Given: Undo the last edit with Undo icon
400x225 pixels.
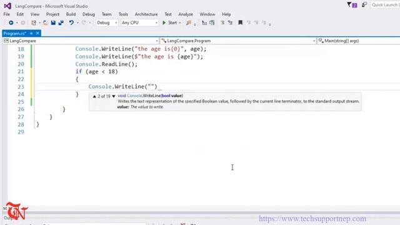Looking at the screenshot, I should click(x=71, y=22).
